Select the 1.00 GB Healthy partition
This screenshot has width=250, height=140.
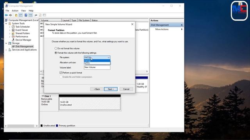141,86
